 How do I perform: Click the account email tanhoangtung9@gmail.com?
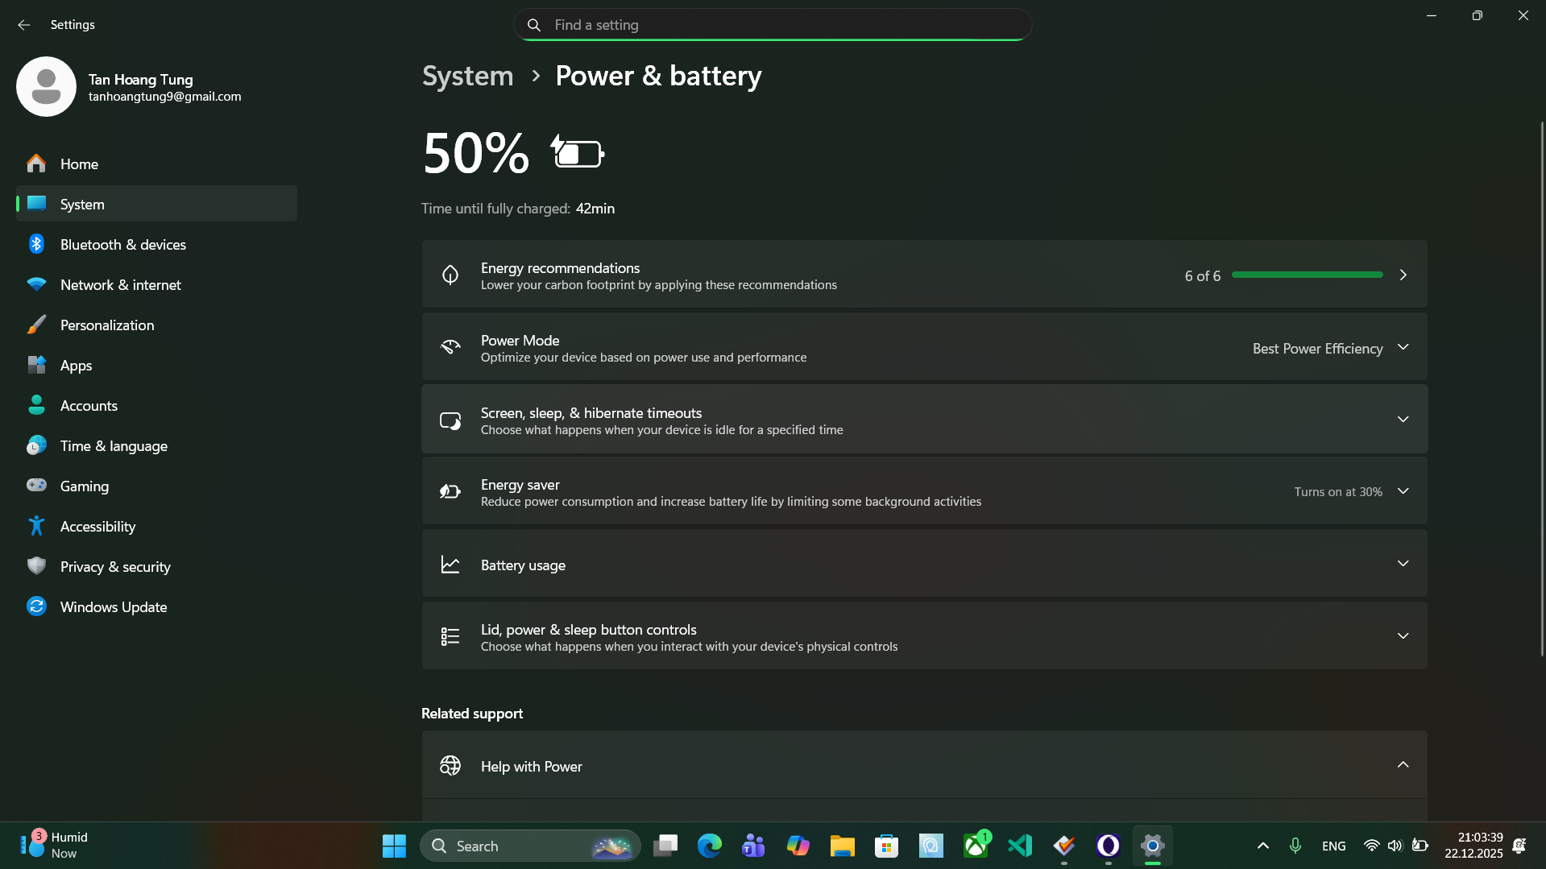click(164, 97)
